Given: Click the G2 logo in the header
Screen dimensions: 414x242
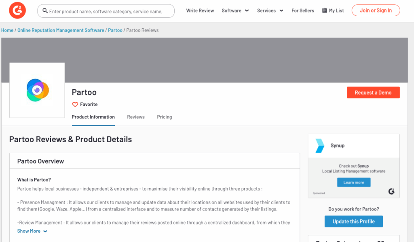Looking at the screenshot, I should pos(17,11).
